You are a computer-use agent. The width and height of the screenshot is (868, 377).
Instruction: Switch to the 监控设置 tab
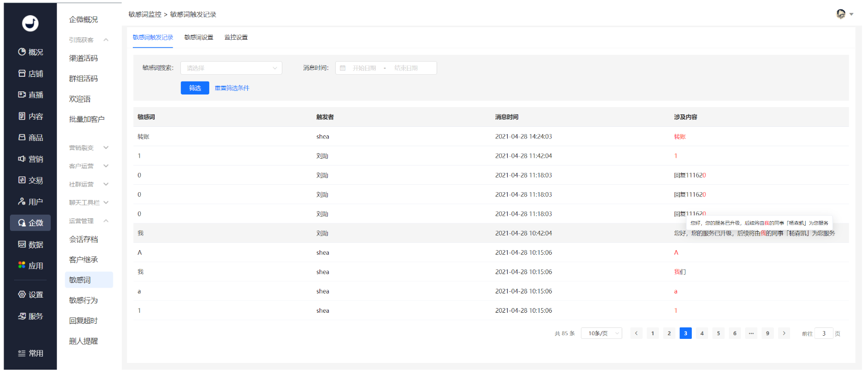tap(236, 38)
